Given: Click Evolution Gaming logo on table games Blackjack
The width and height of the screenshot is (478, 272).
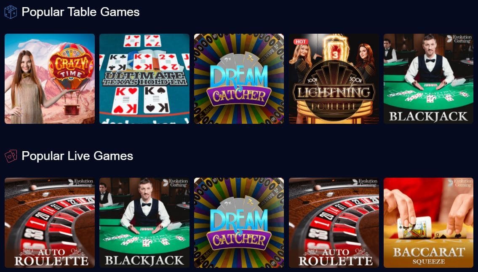Looking at the screenshot, I should coord(459,39).
